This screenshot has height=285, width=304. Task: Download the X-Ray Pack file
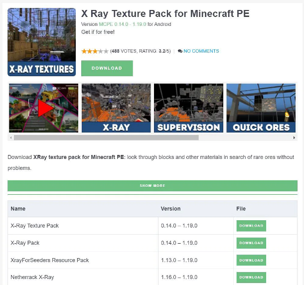(251, 243)
